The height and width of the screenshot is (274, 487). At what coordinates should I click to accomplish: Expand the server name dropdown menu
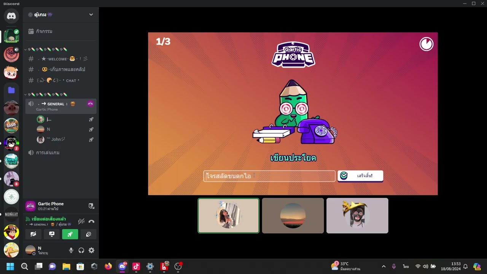[x=91, y=14]
